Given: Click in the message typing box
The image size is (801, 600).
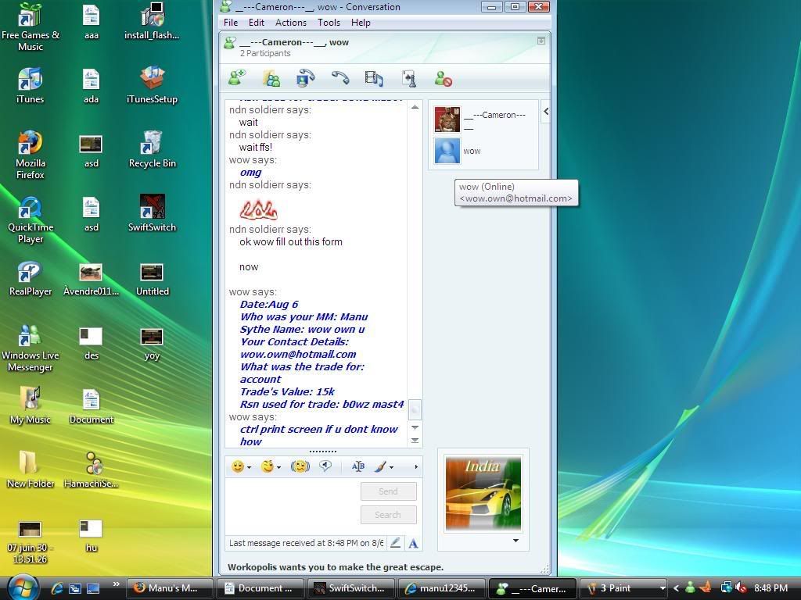Looking at the screenshot, I should click(x=293, y=505).
